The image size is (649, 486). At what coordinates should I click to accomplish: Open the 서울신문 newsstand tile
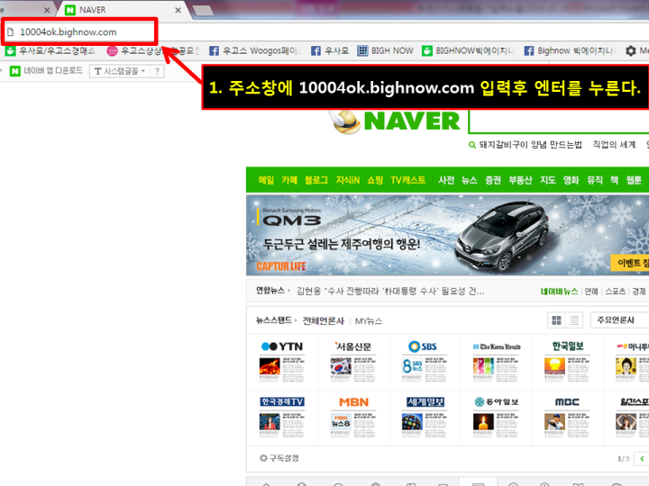pyautogui.click(x=353, y=362)
